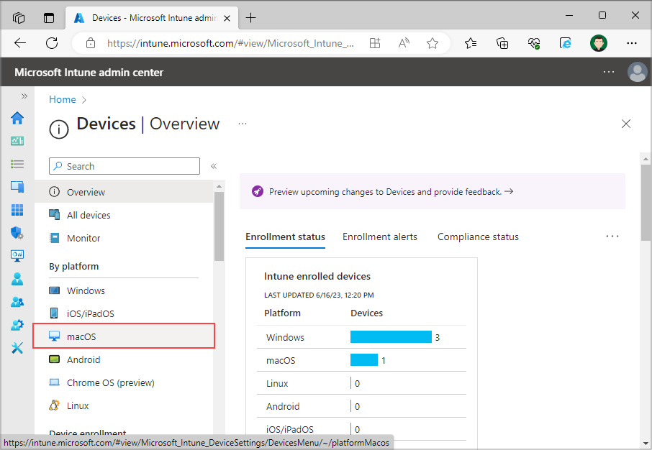652x450 pixels.
Task: Open the Favorites list icon
Action: [x=471, y=43]
